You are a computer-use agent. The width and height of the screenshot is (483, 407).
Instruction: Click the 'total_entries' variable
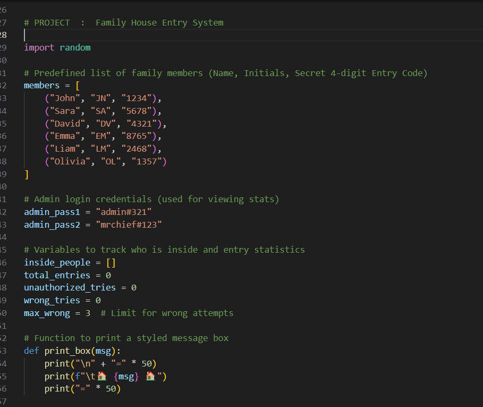57,276
